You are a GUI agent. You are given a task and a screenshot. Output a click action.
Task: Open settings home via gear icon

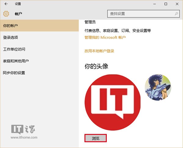pyautogui.click(x=6, y=14)
